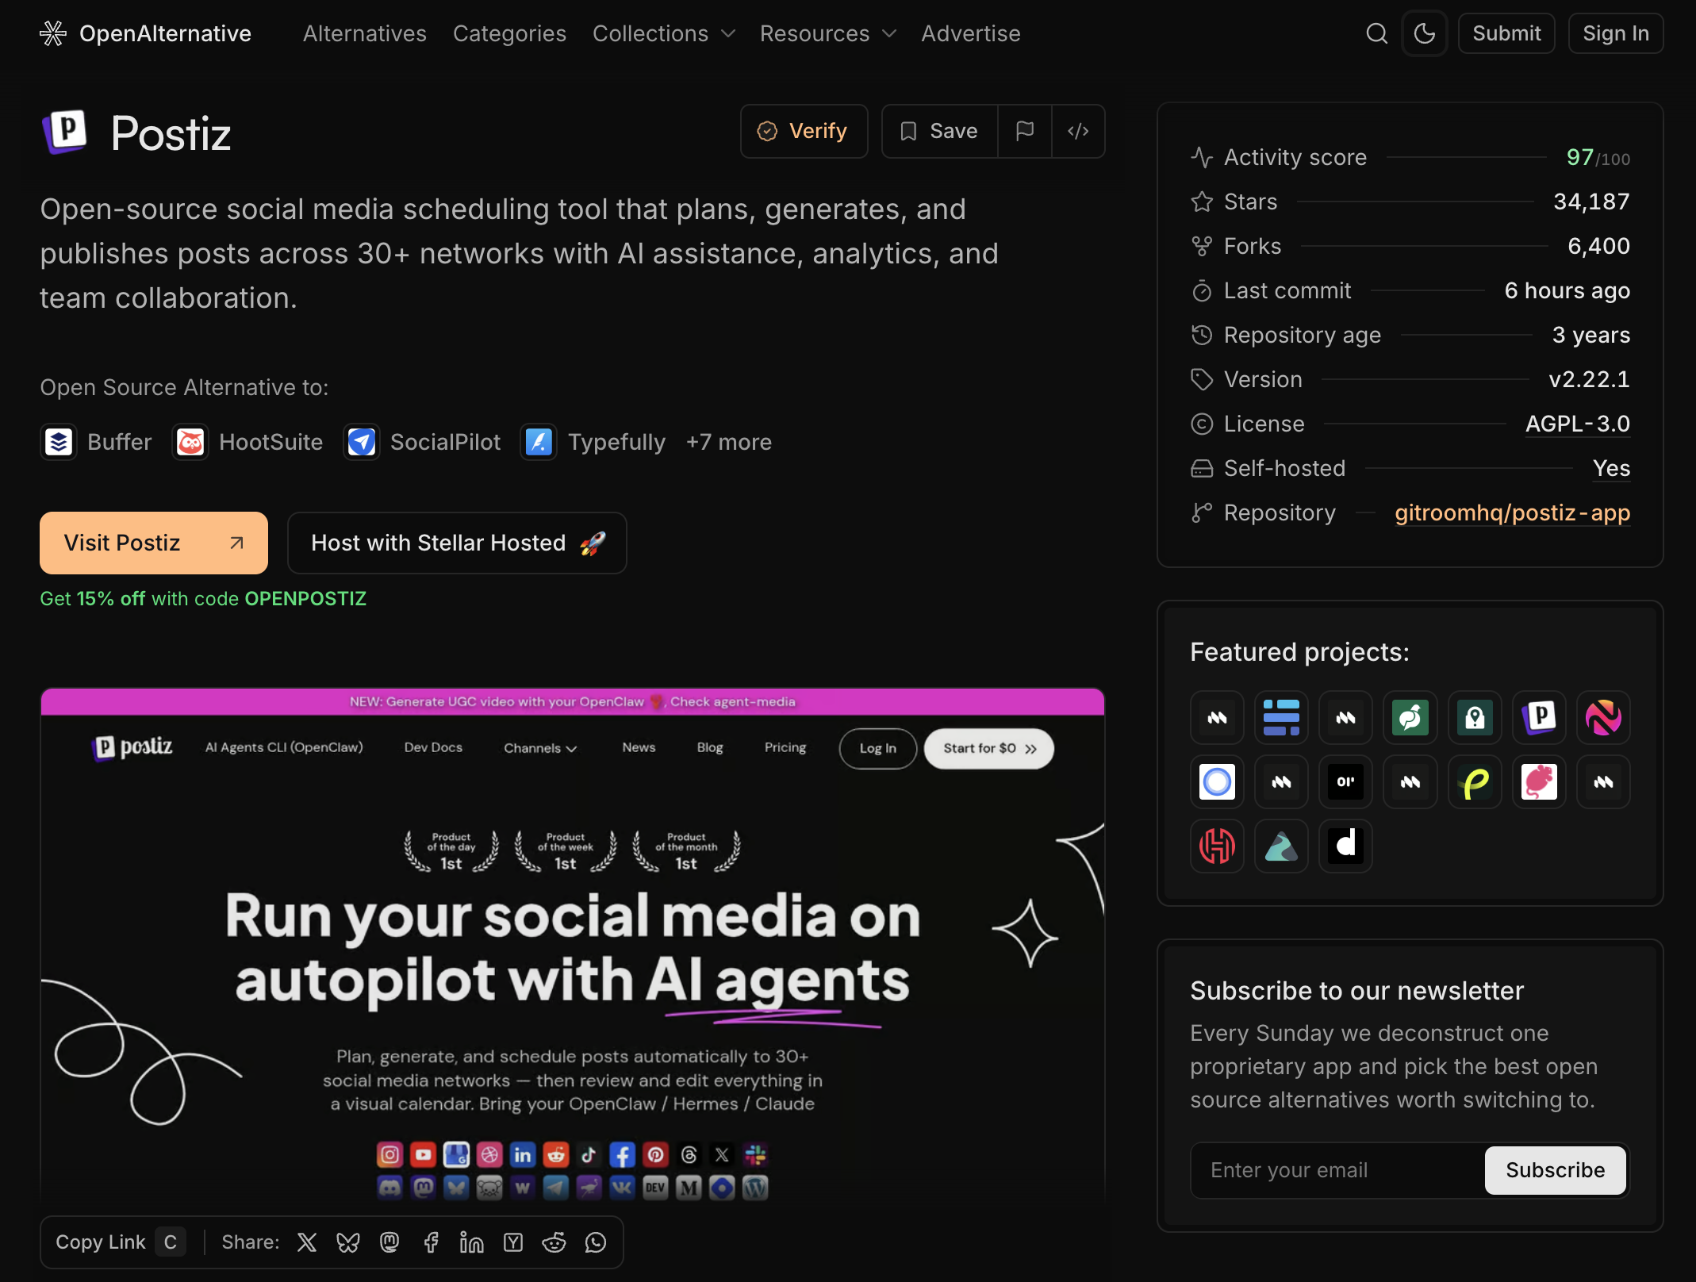Open the Buffer alternative link

[x=96, y=442]
